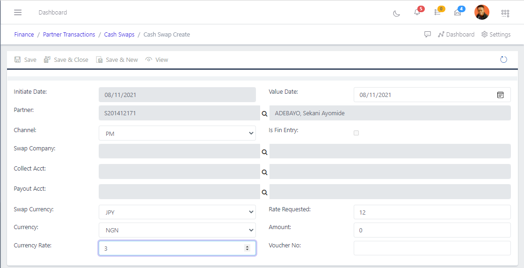Open notifications bell icon

[x=417, y=12]
